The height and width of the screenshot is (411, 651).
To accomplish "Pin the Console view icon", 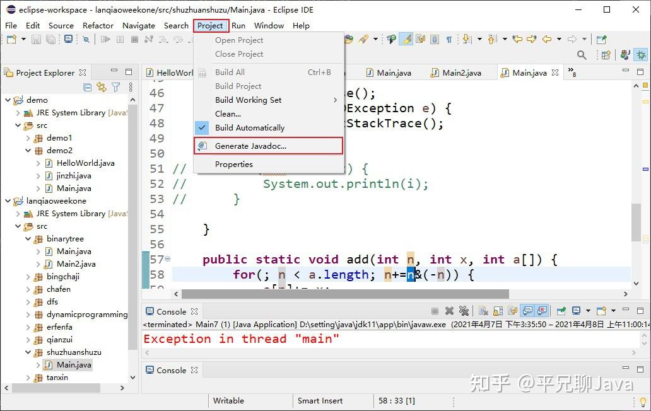I will tap(561, 310).
